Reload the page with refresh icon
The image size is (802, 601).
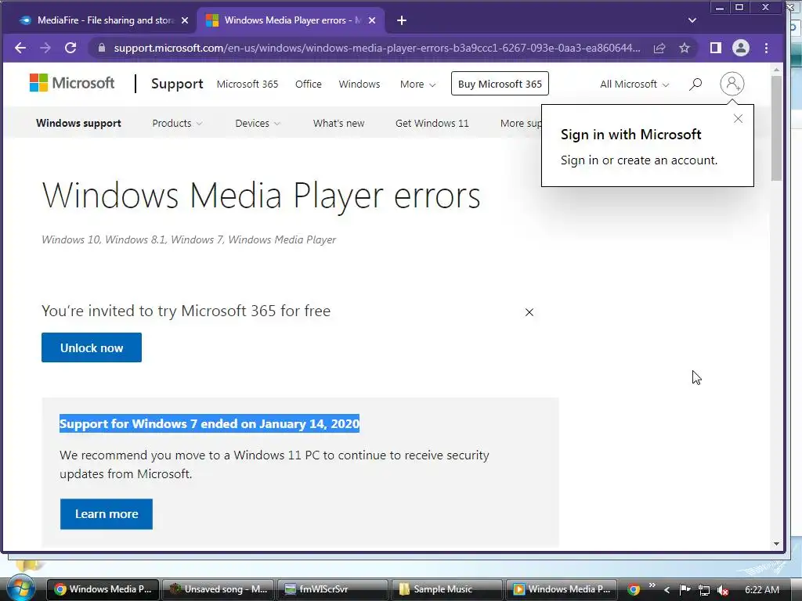tap(70, 48)
